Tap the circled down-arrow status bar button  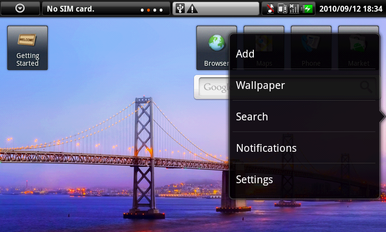tap(20, 8)
